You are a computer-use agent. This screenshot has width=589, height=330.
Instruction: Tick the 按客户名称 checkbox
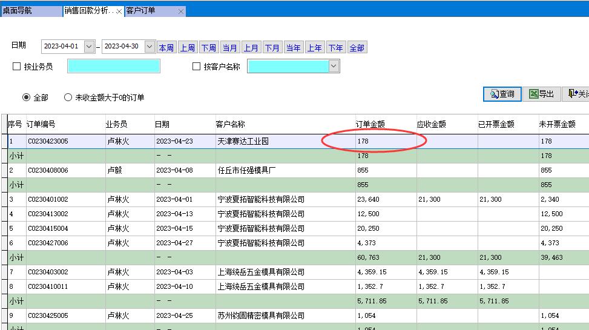point(196,67)
